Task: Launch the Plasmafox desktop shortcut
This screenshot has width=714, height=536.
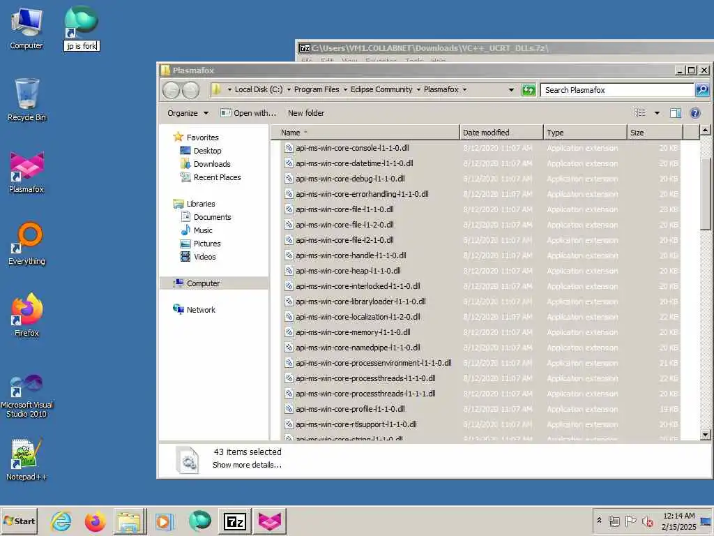Action: (26, 172)
